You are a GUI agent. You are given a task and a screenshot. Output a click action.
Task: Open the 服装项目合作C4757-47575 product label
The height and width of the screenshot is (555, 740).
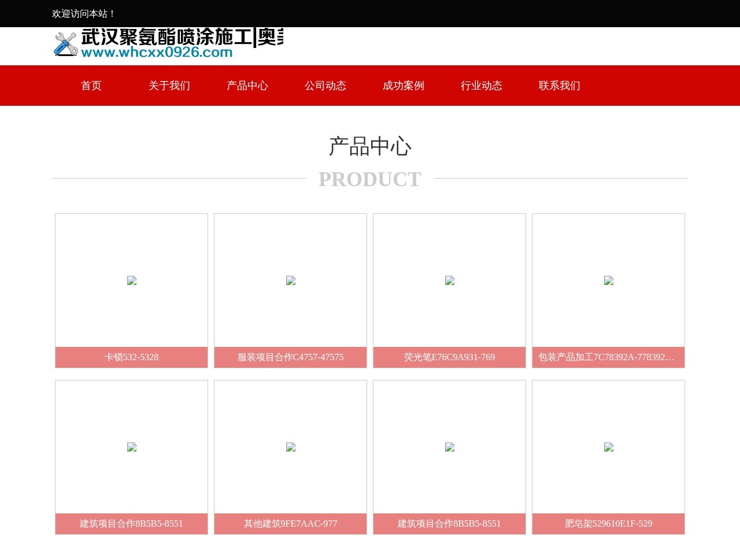tap(291, 357)
